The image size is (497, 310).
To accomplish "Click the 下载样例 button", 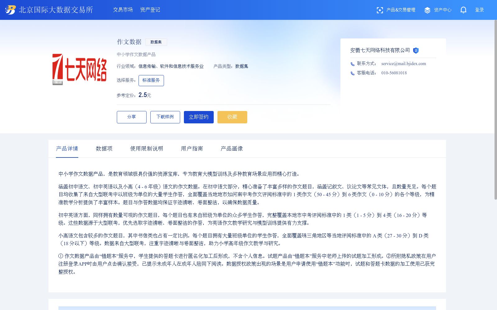I will (x=165, y=117).
